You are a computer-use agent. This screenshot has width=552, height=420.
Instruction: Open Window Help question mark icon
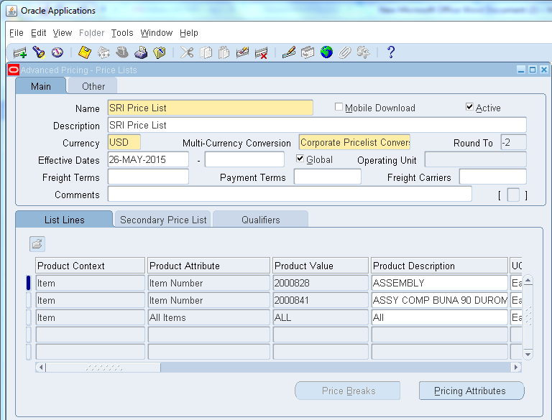click(391, 52)
